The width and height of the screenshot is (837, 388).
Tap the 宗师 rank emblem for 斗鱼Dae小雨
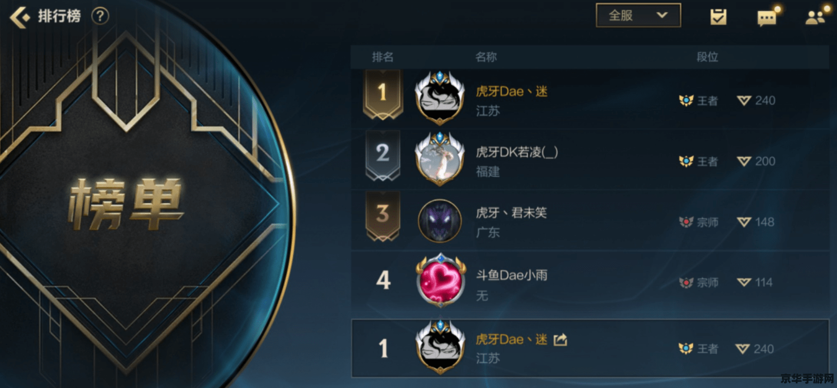[x=686, y=282]
